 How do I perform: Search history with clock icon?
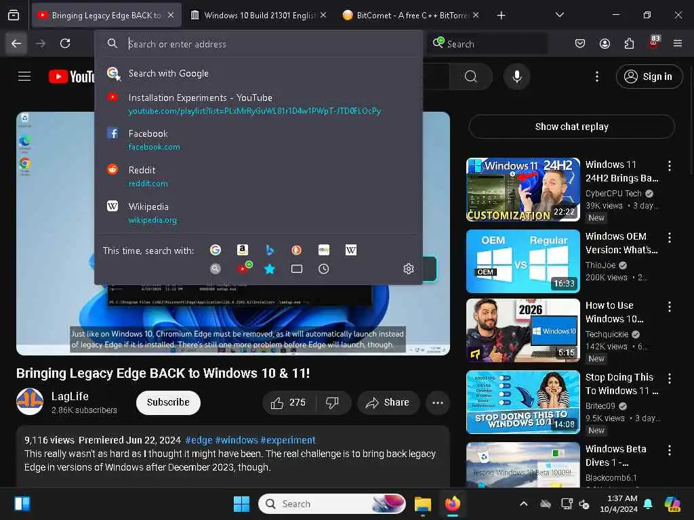click(x=324, y=269)
